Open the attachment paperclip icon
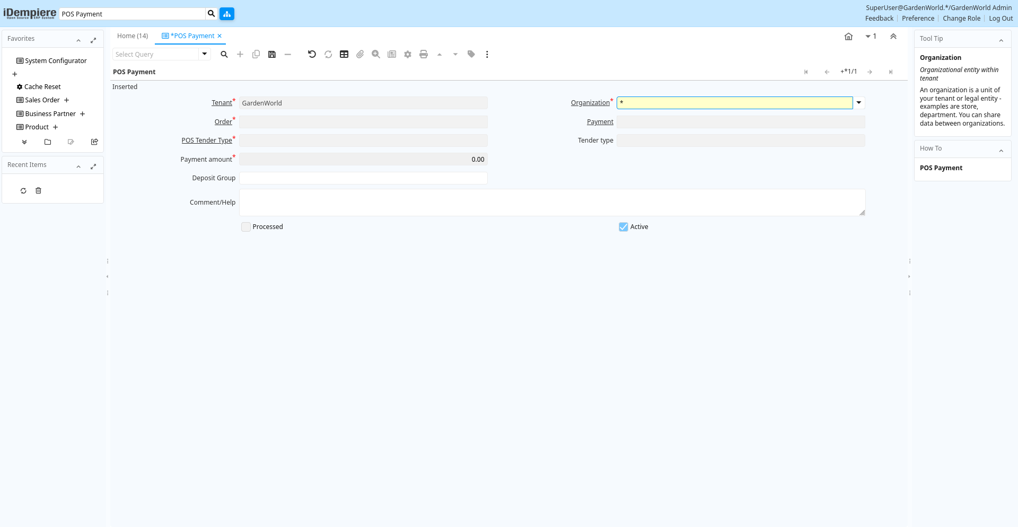Screen dimensions: 1018x527 360,55
